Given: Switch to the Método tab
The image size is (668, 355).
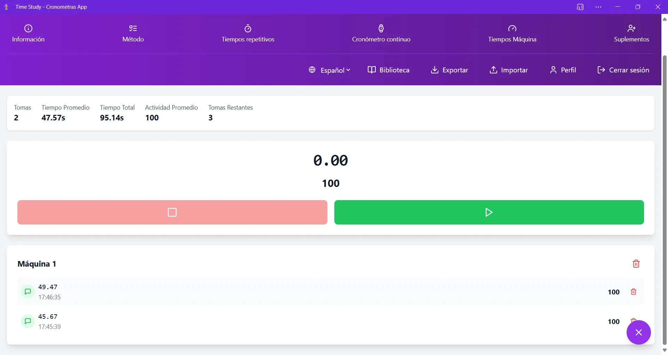Looking at the screenshot, I should coord(133,34).
